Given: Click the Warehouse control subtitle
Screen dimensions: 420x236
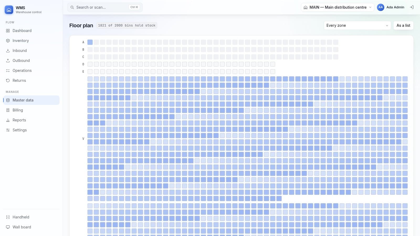Looking at the screenshot, I should click(x=29, y=12).
